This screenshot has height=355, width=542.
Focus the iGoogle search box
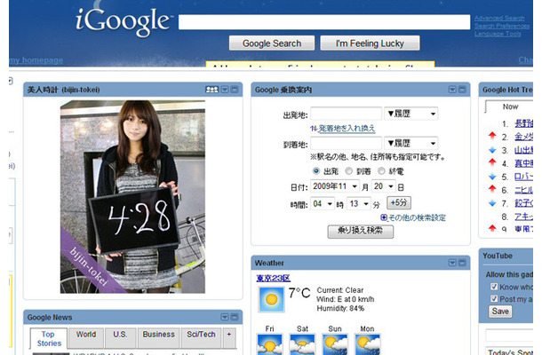click(x=324, y=22)
